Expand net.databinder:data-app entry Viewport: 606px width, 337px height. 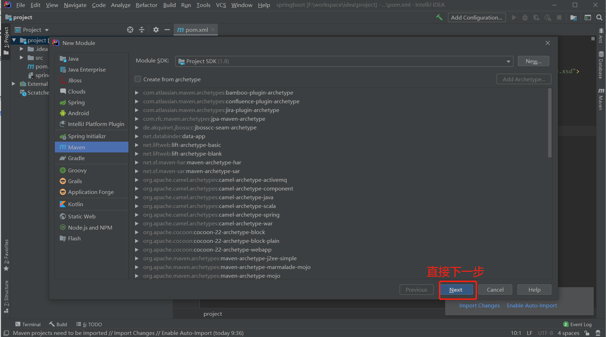[137, 136]
